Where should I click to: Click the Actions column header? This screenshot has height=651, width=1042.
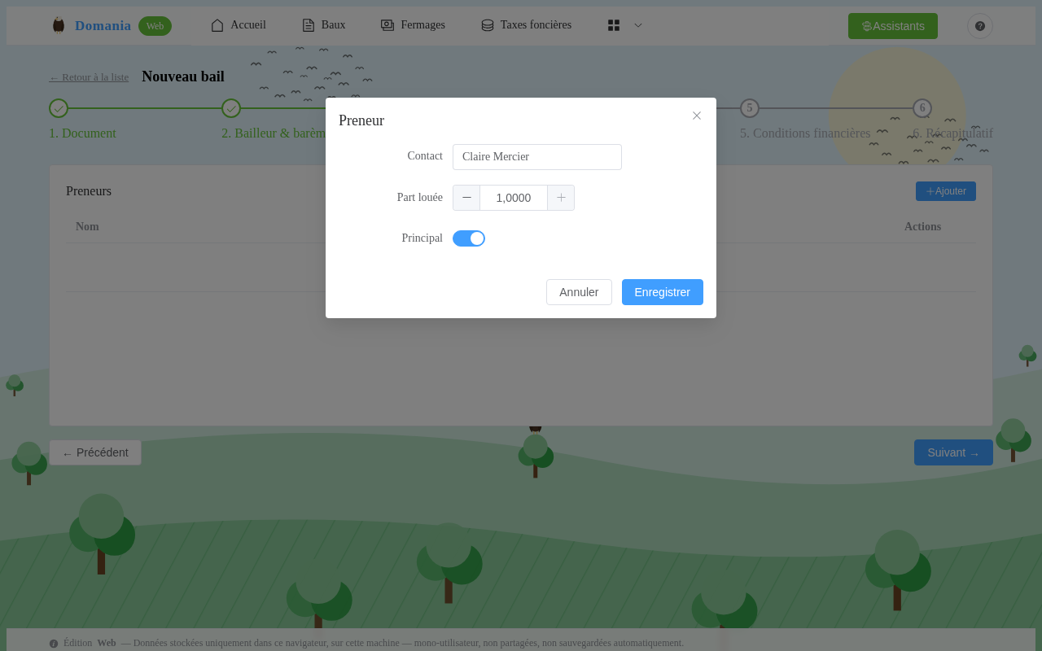(922, 227)
